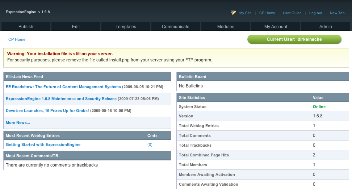Click the installation file warning heading
Viewport: 352px width, 190px height.
pyautogui.click(x=60, y=54)
